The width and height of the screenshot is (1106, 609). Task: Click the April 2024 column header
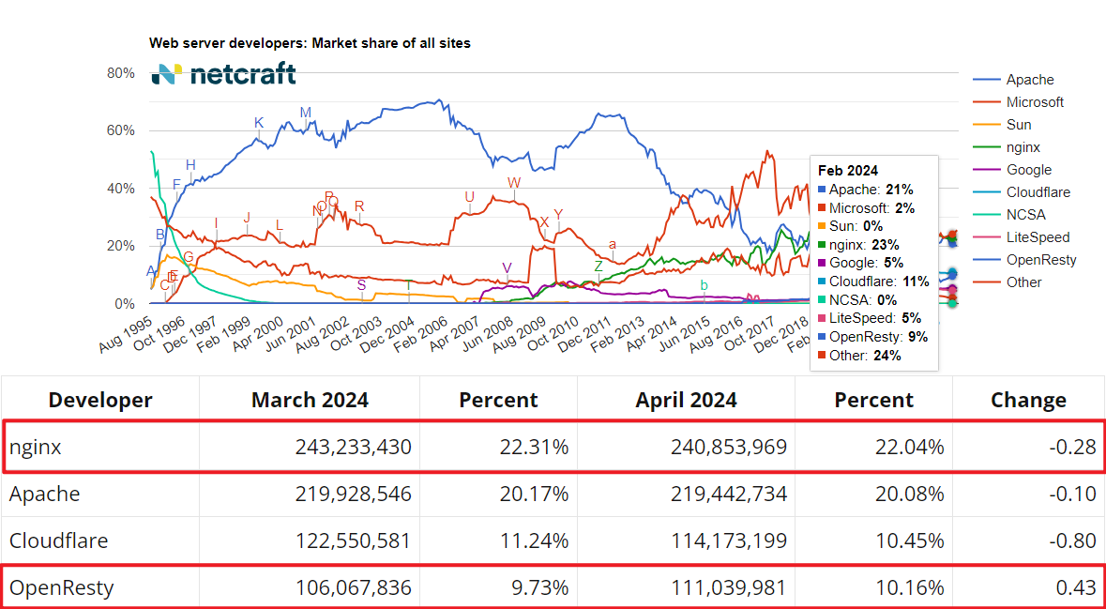(686, 400)
